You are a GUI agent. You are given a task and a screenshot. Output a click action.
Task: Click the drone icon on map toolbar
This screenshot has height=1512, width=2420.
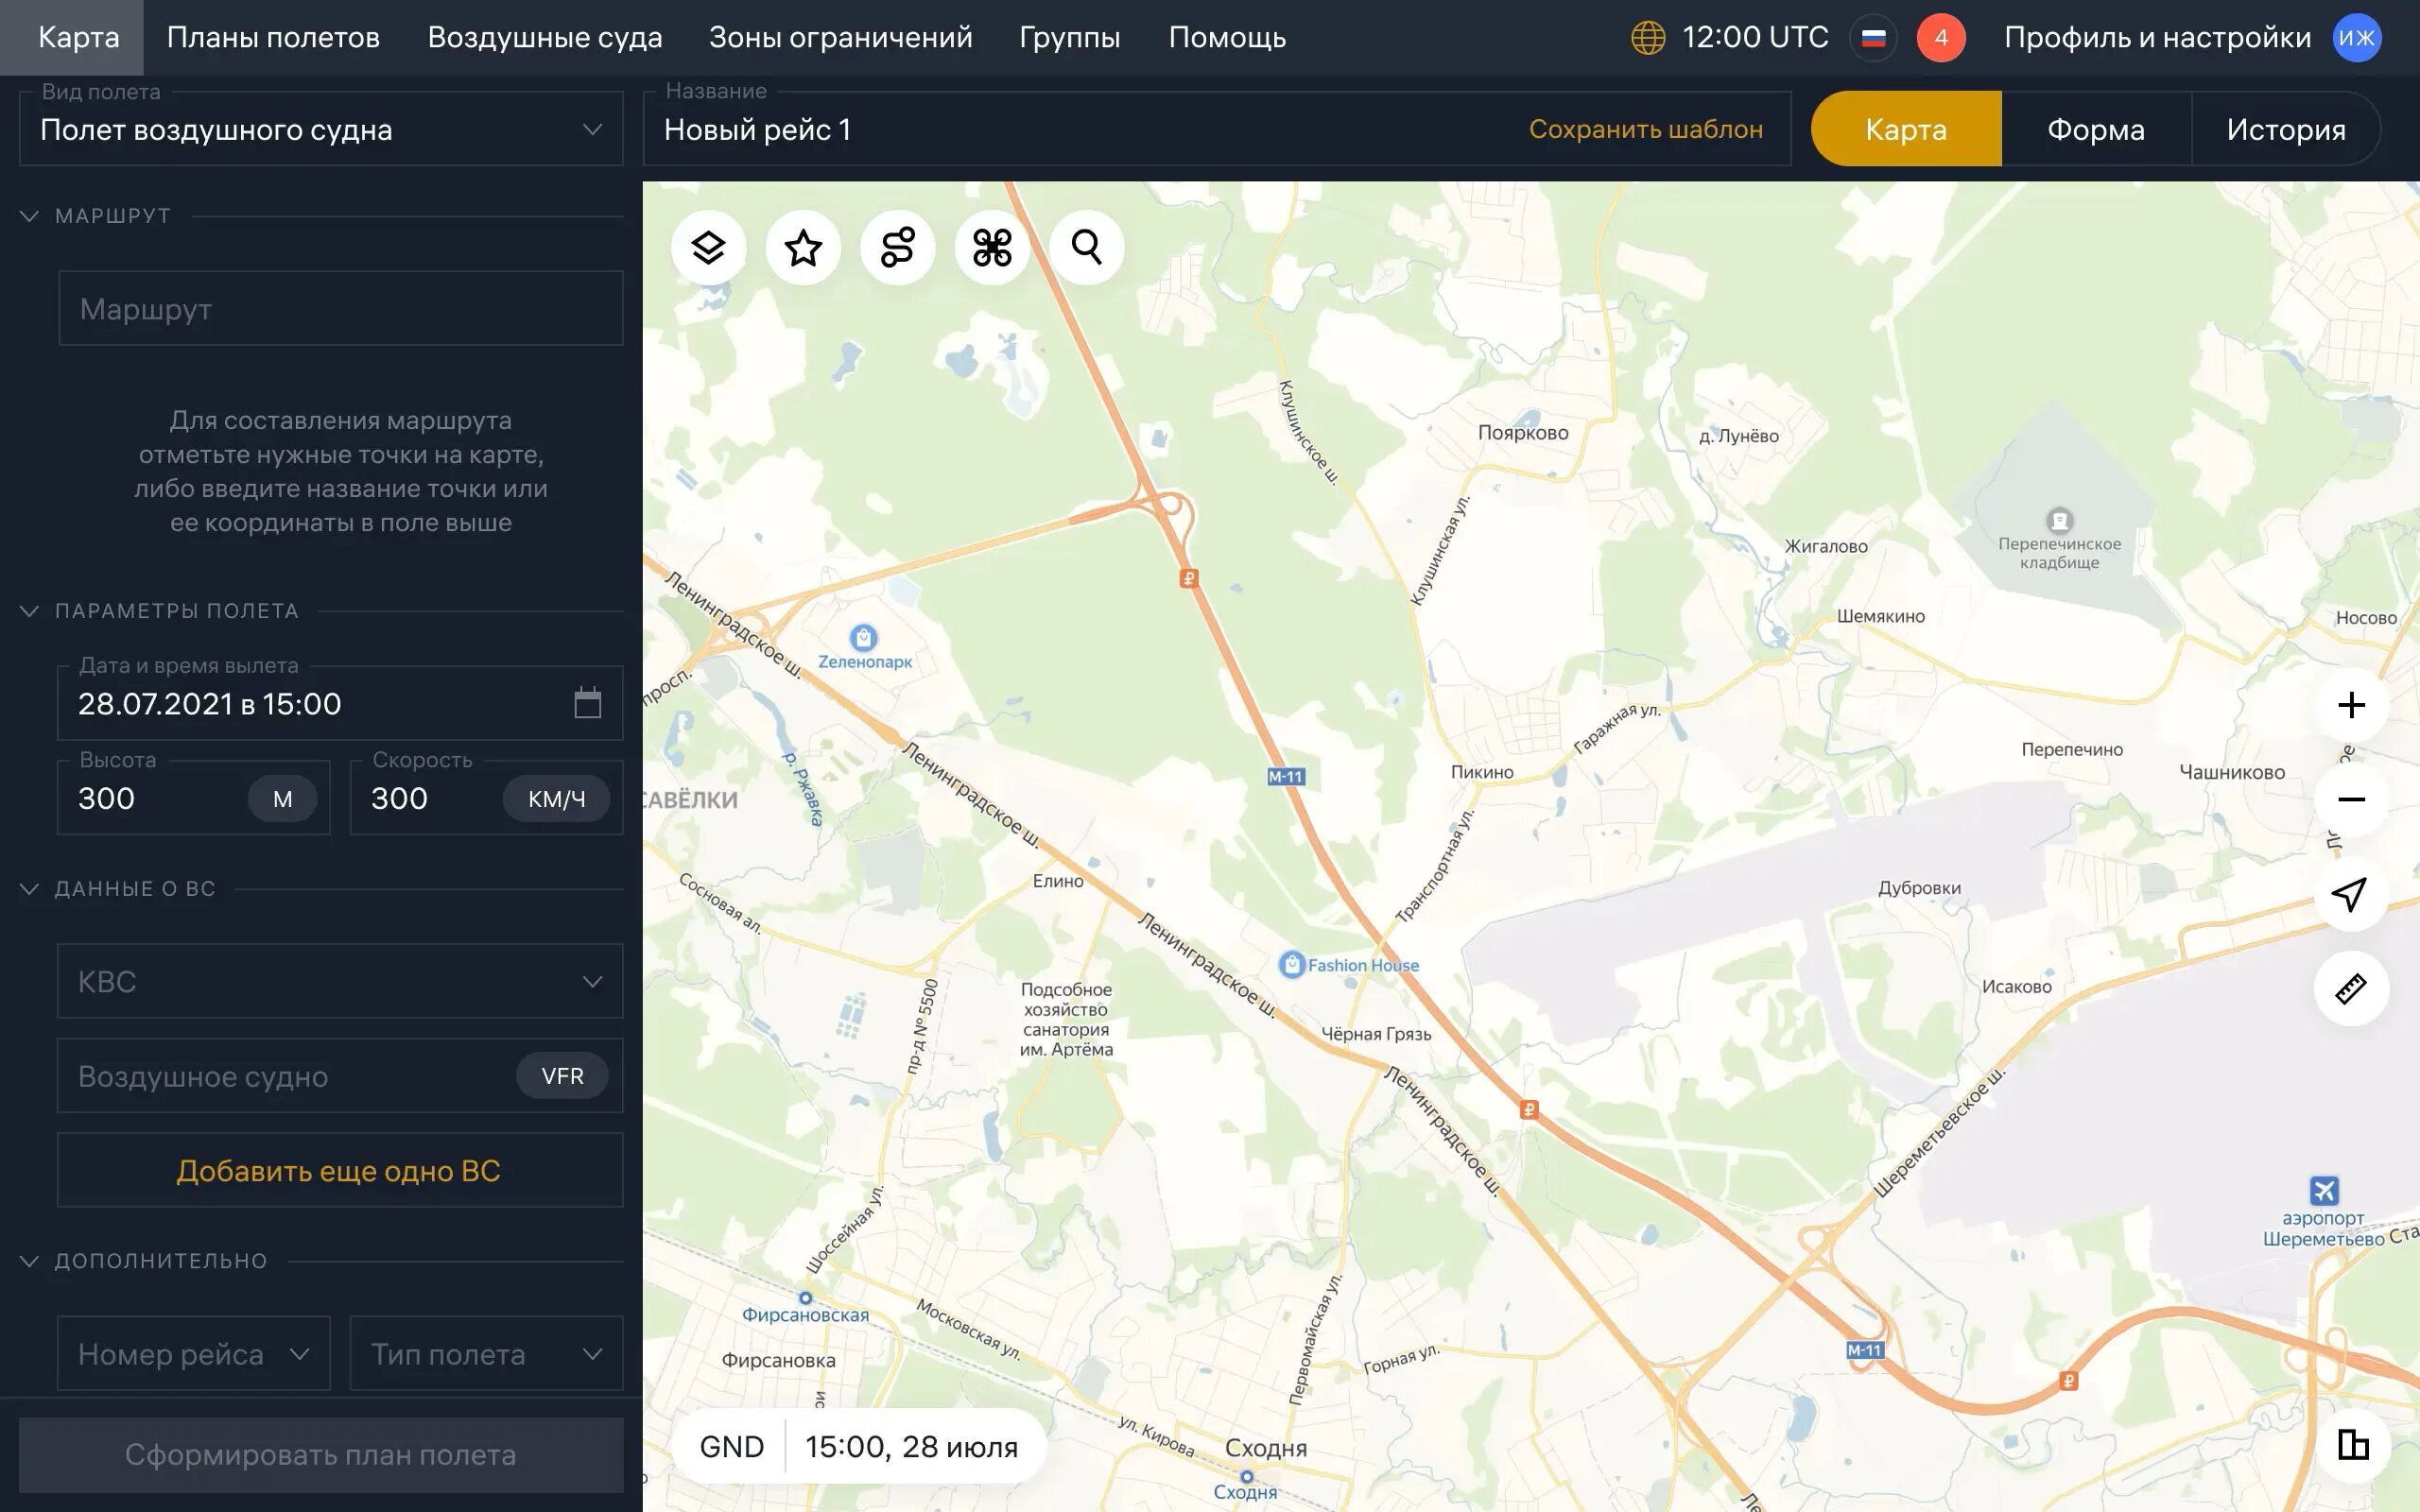pos(992,247)
